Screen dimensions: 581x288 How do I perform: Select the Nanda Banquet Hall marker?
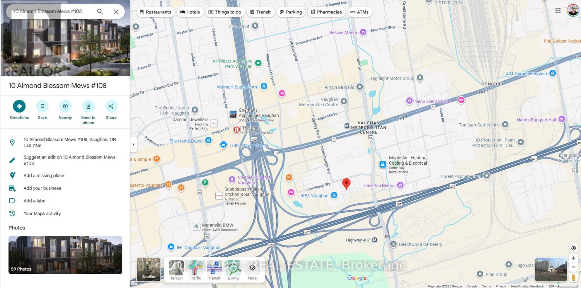click(x=562, y=119)
